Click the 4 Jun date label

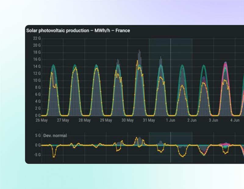[235, 120]
